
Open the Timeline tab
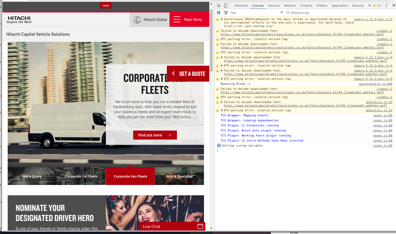coord(306,6)
